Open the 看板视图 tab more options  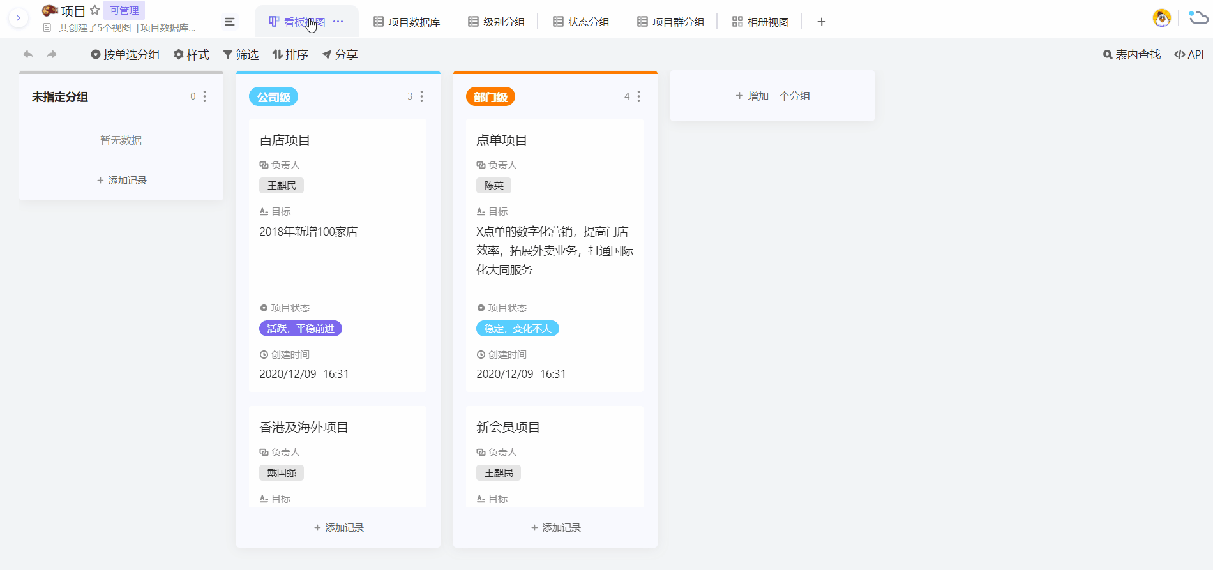338,22
